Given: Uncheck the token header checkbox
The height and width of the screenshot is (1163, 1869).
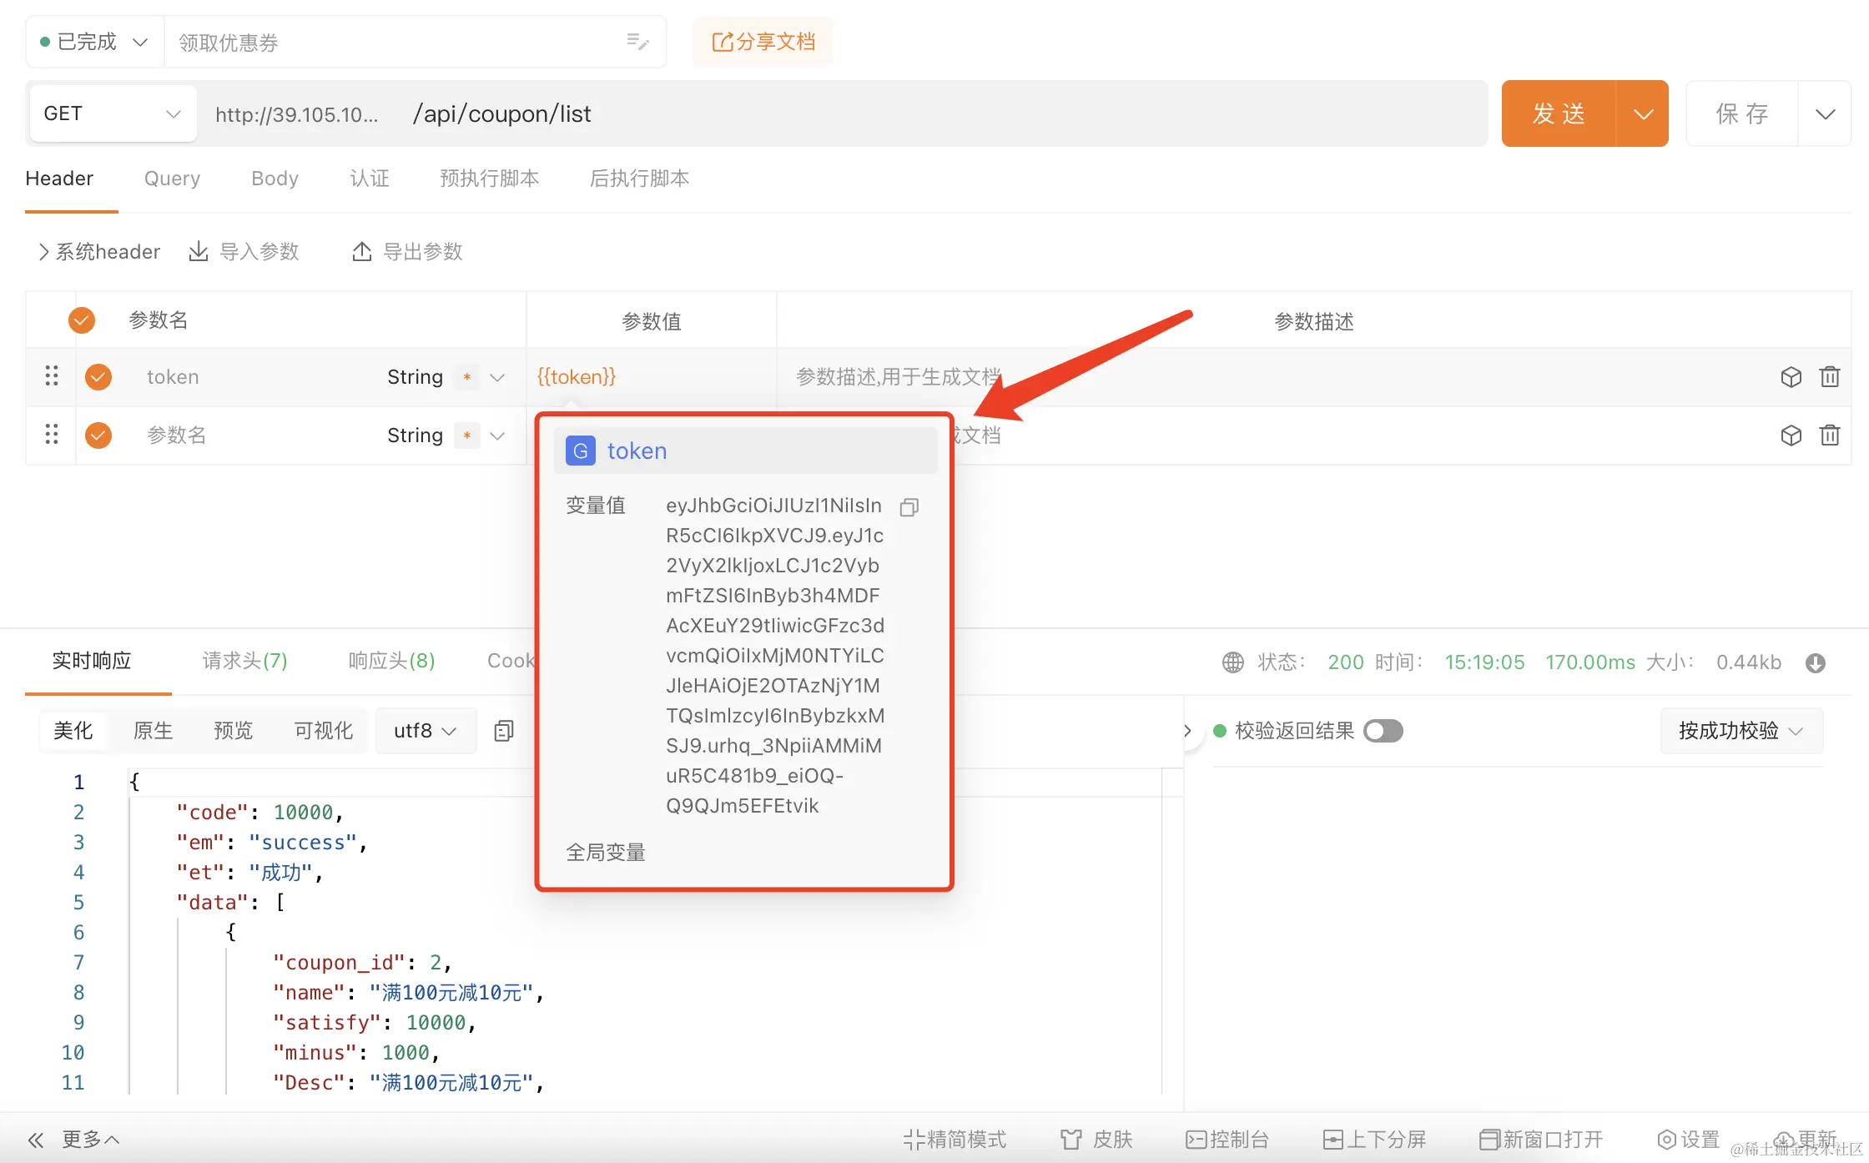Looking at the screenshot, I should [98, 377].
